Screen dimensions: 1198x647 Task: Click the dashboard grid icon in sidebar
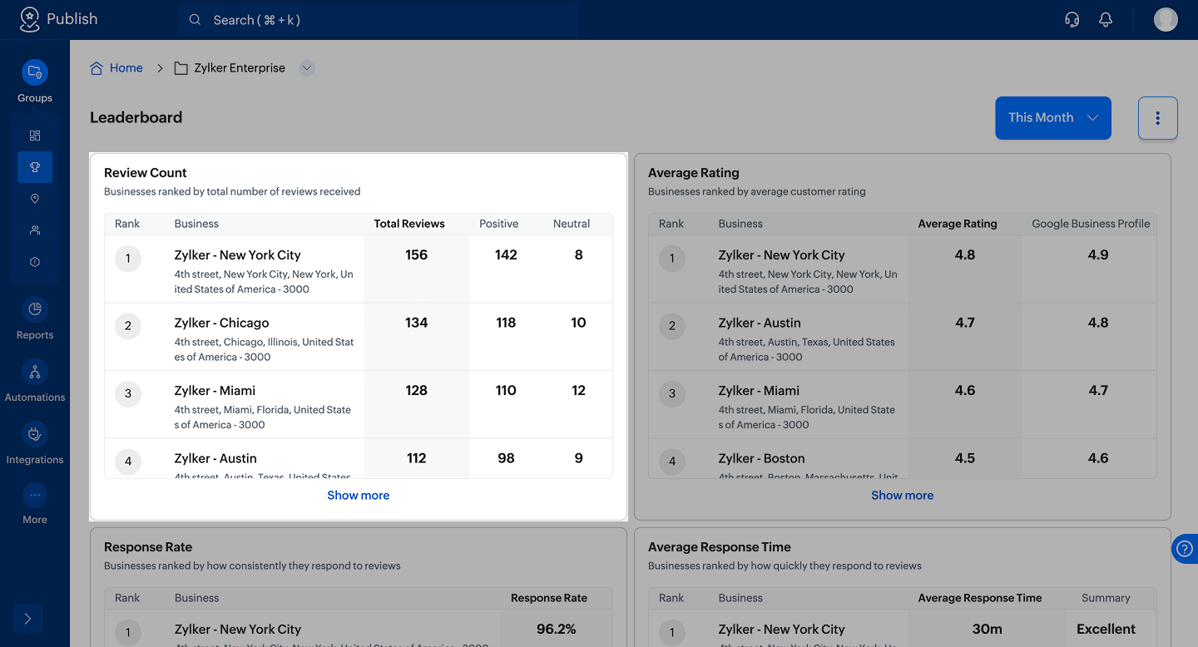point(35,136)
